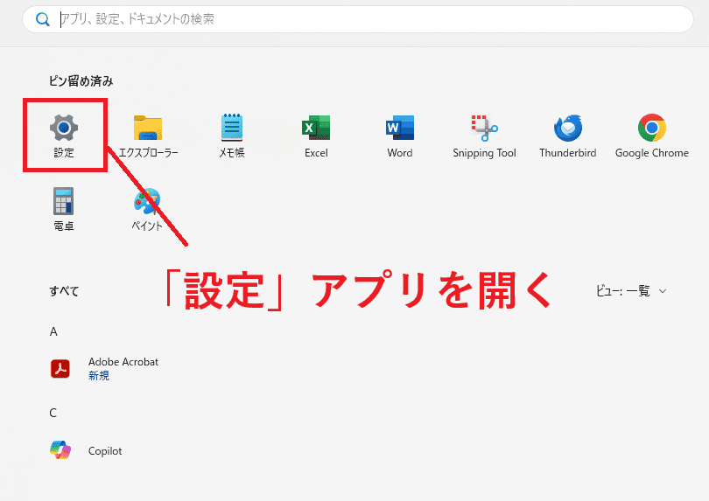The image size is (709, 501).
Task: Open Adobe Acrobat from the app list
Action: coord(104,369)
